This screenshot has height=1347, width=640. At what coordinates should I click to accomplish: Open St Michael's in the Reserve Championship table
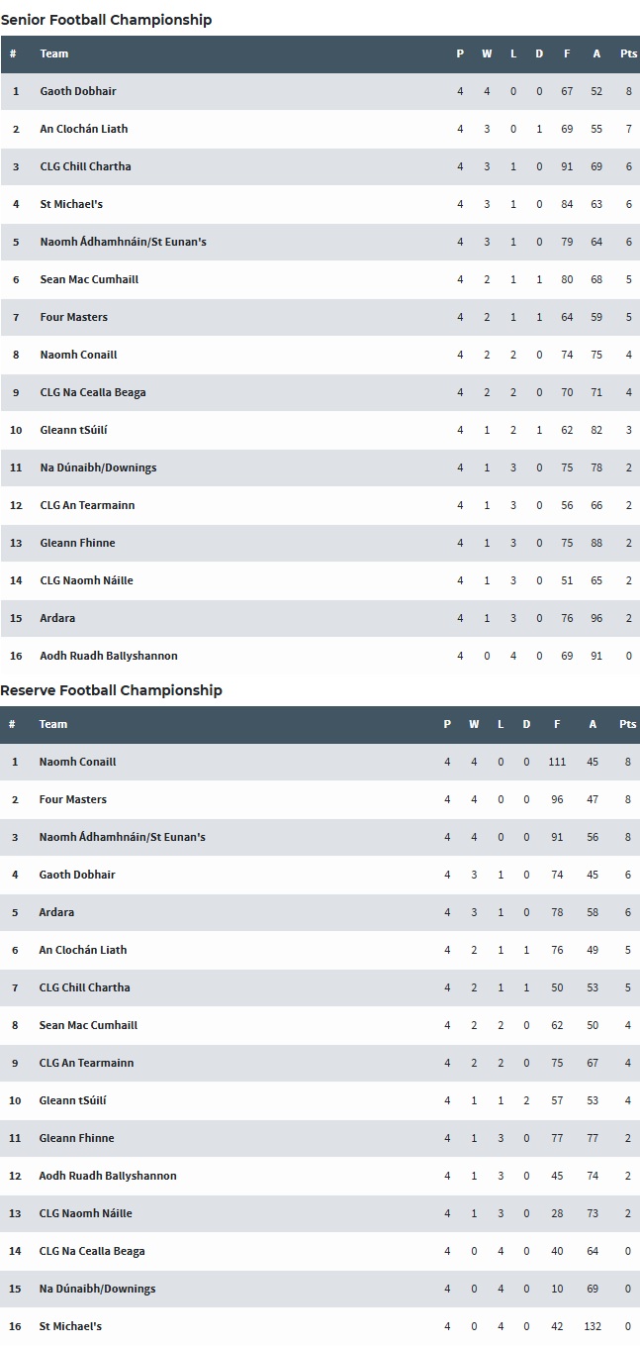(x=70, y=1326)
